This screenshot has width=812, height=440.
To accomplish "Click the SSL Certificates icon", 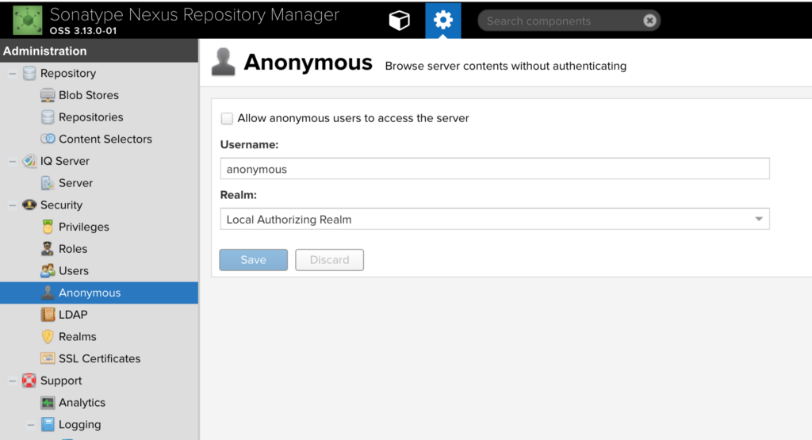I will tap(48, 358).
